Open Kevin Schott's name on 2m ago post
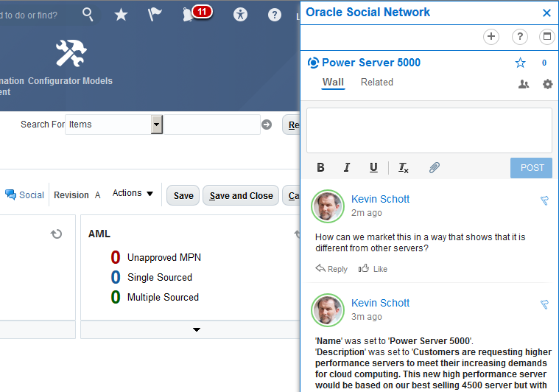559x392 pixels. (380, 199)
